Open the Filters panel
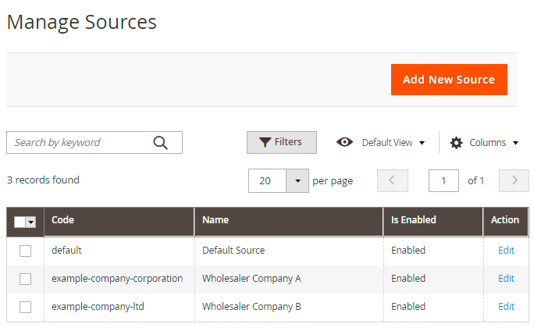This screenshot has width=534, height=331. click(x=281, y=142)
